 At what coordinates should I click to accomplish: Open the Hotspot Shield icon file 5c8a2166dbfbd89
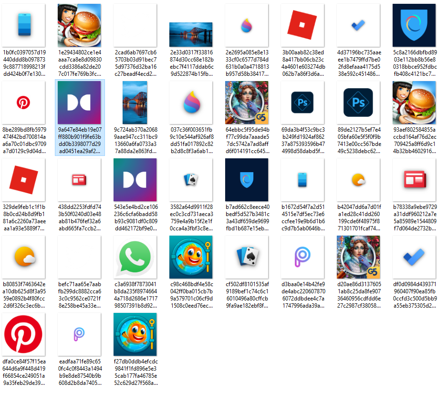[x=414, y=25]
